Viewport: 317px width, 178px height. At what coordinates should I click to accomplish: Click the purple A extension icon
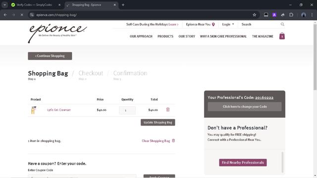click(x=274, y=15)
